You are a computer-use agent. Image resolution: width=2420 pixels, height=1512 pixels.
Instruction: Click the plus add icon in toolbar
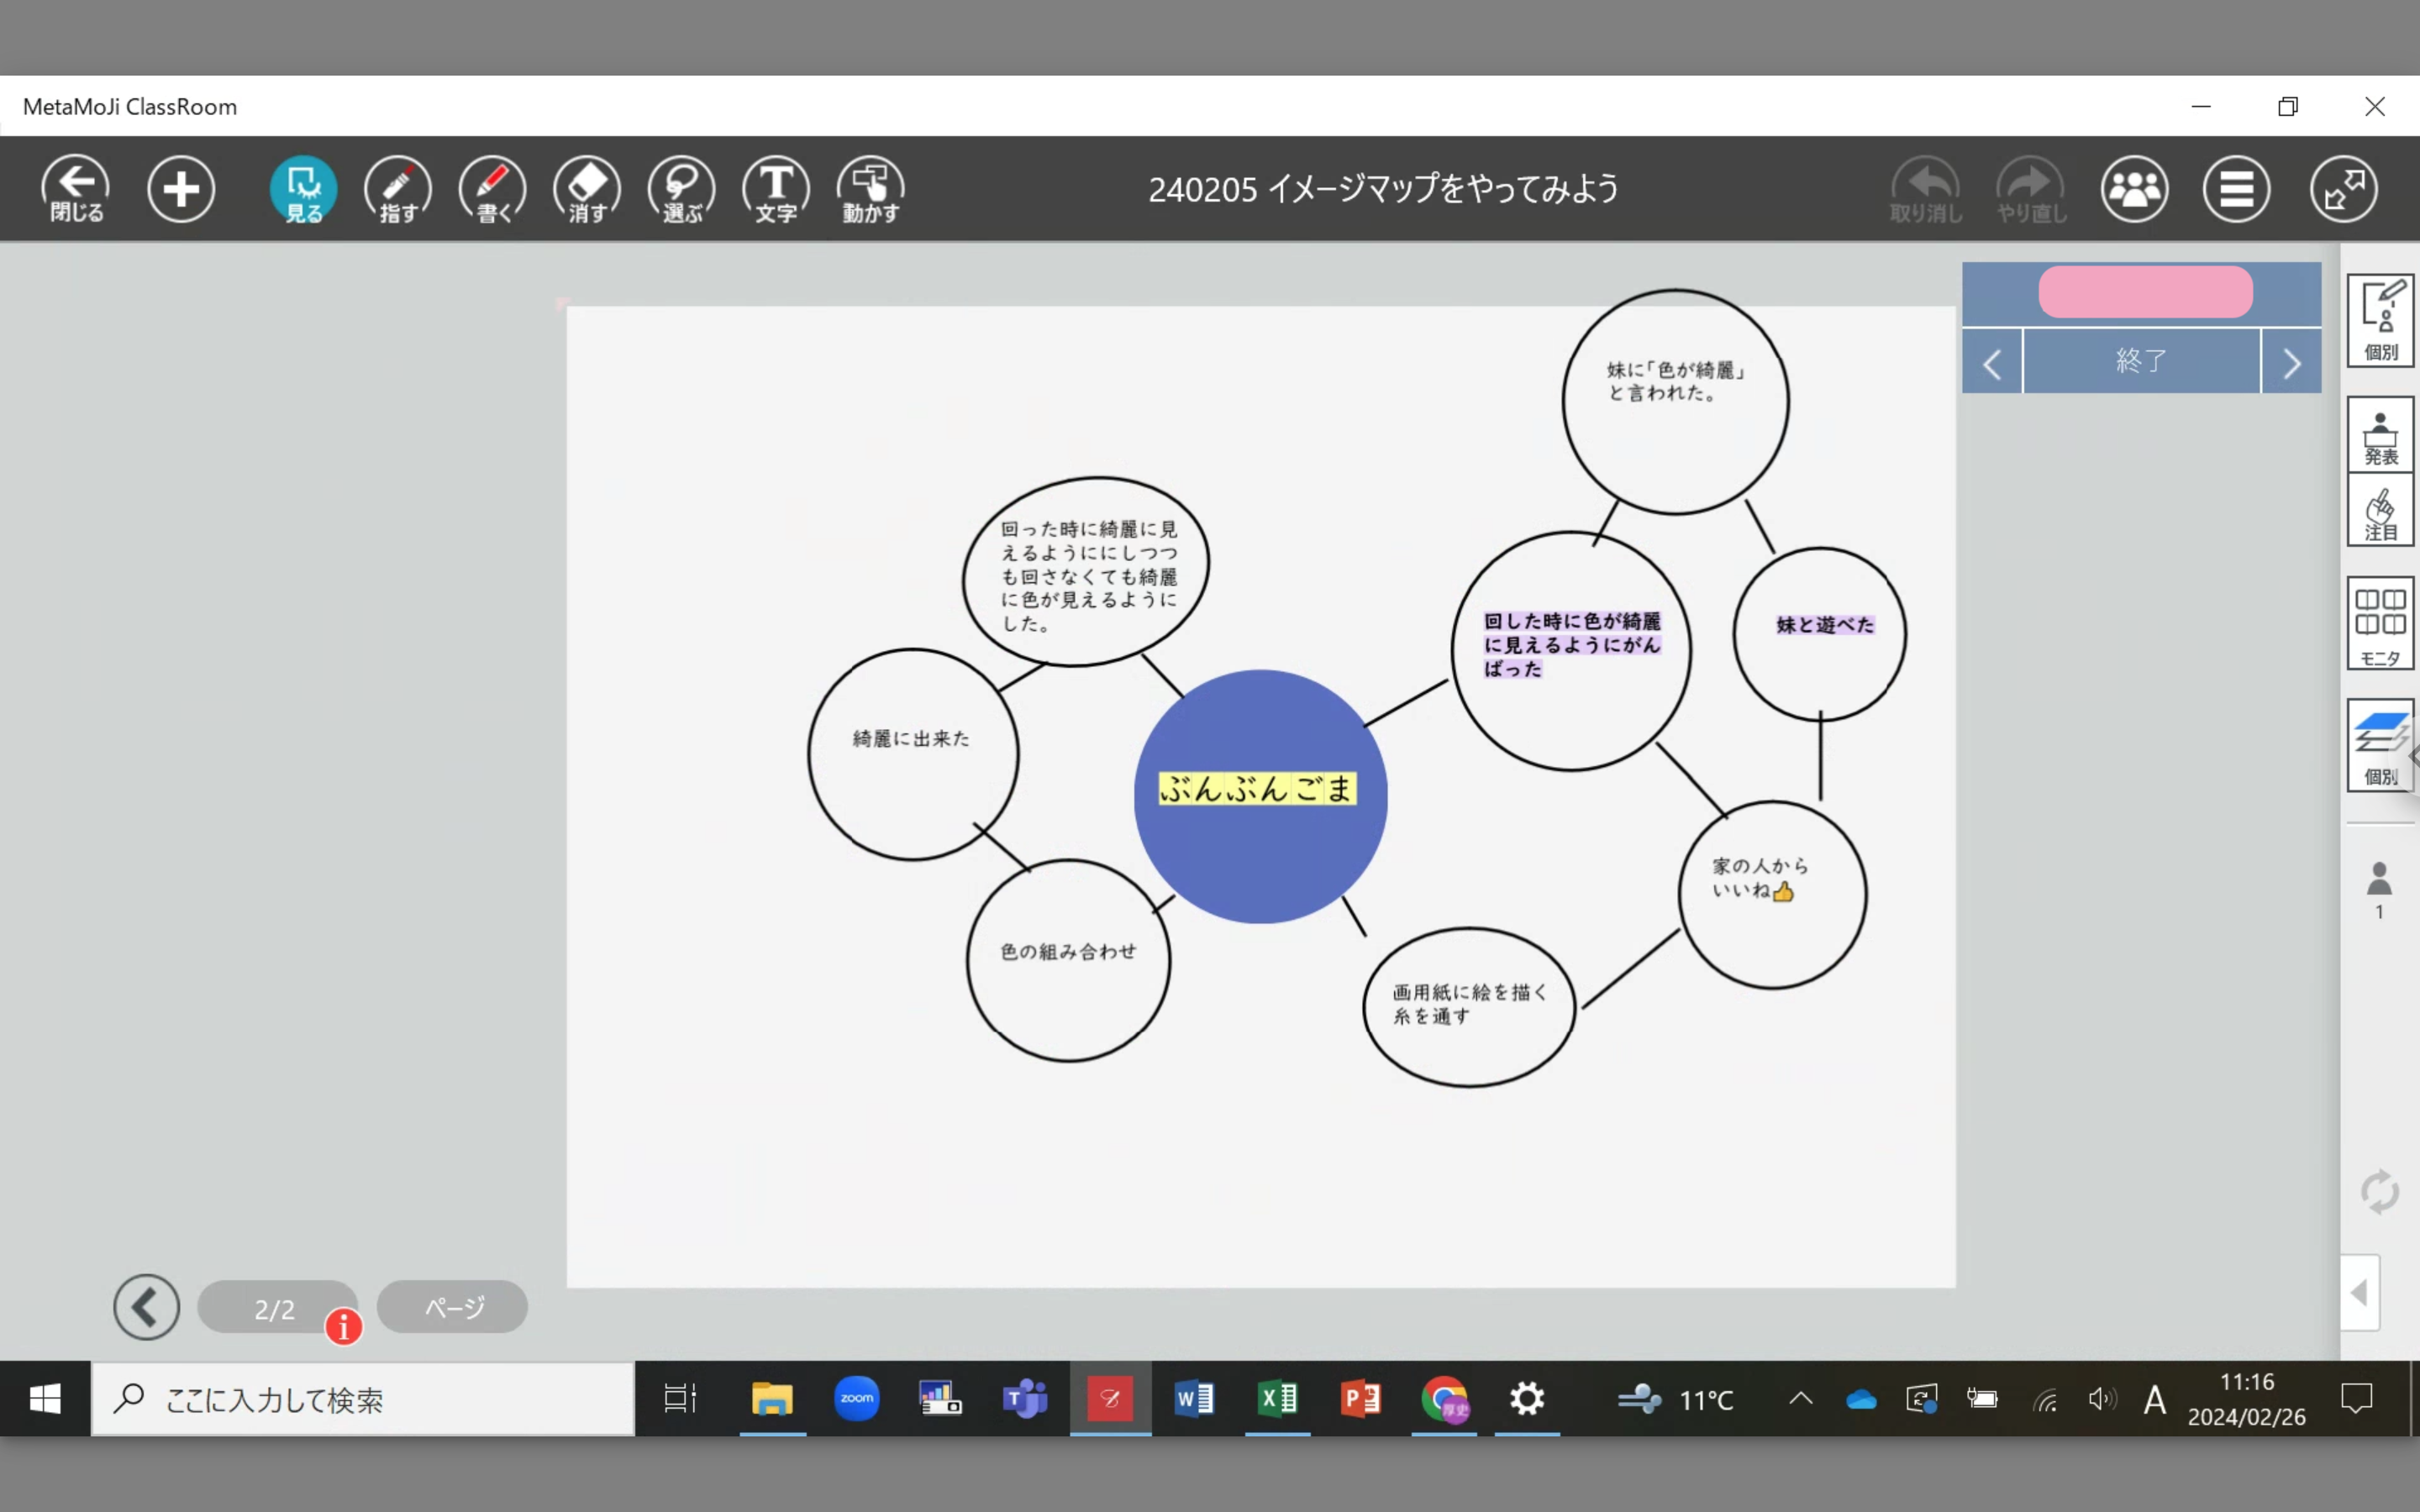[x=181, y=188]
